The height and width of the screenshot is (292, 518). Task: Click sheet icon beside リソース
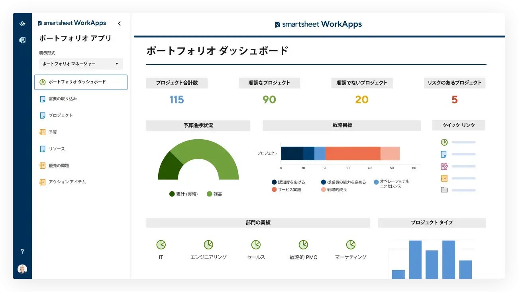pyautogui.click(x=43, y=149)
